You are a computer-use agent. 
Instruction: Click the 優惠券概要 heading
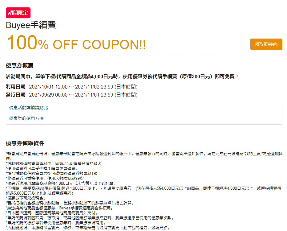20,65
